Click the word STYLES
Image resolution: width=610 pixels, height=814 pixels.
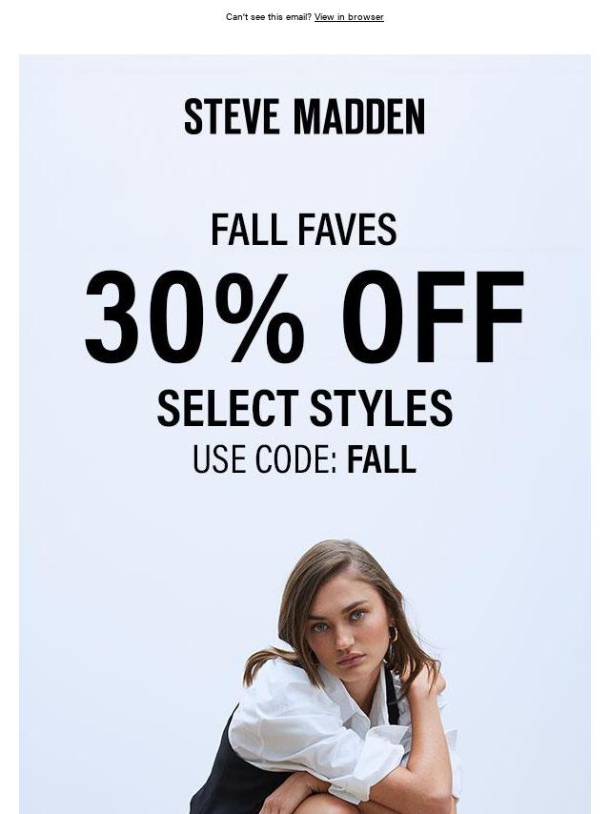(x=381, y=409)
